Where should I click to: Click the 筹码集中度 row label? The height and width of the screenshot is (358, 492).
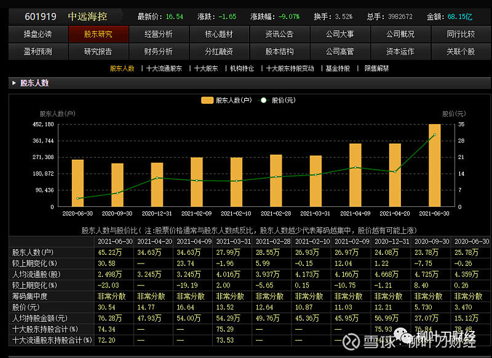30,297
